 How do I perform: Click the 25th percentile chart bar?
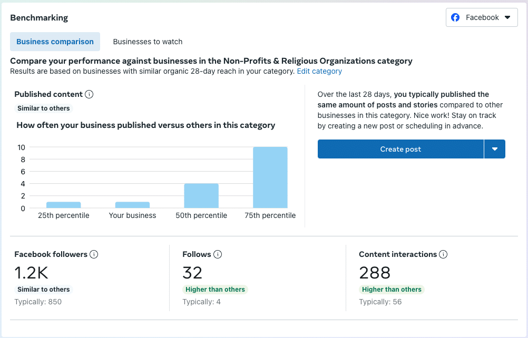[63, 205]
